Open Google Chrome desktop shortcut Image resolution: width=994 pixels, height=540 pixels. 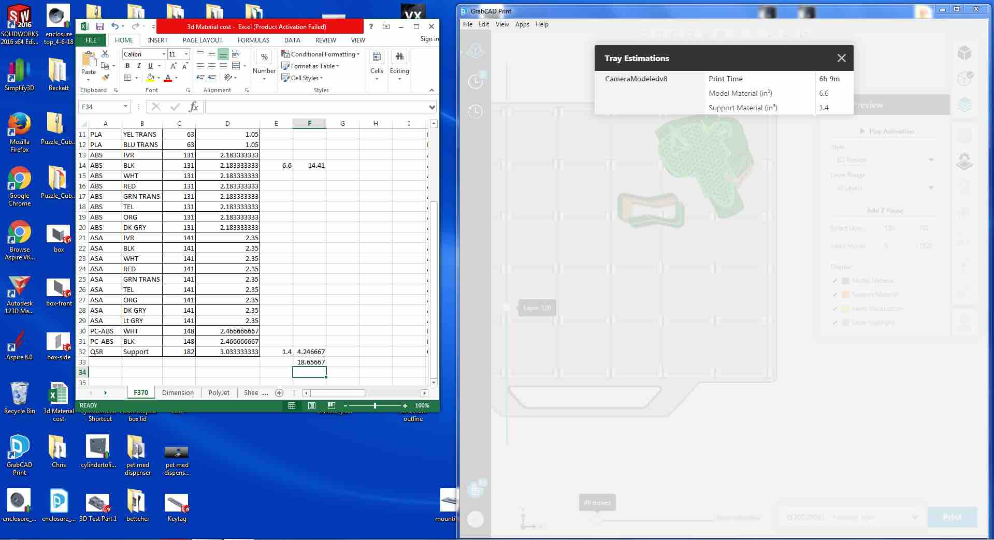(19, 187)
